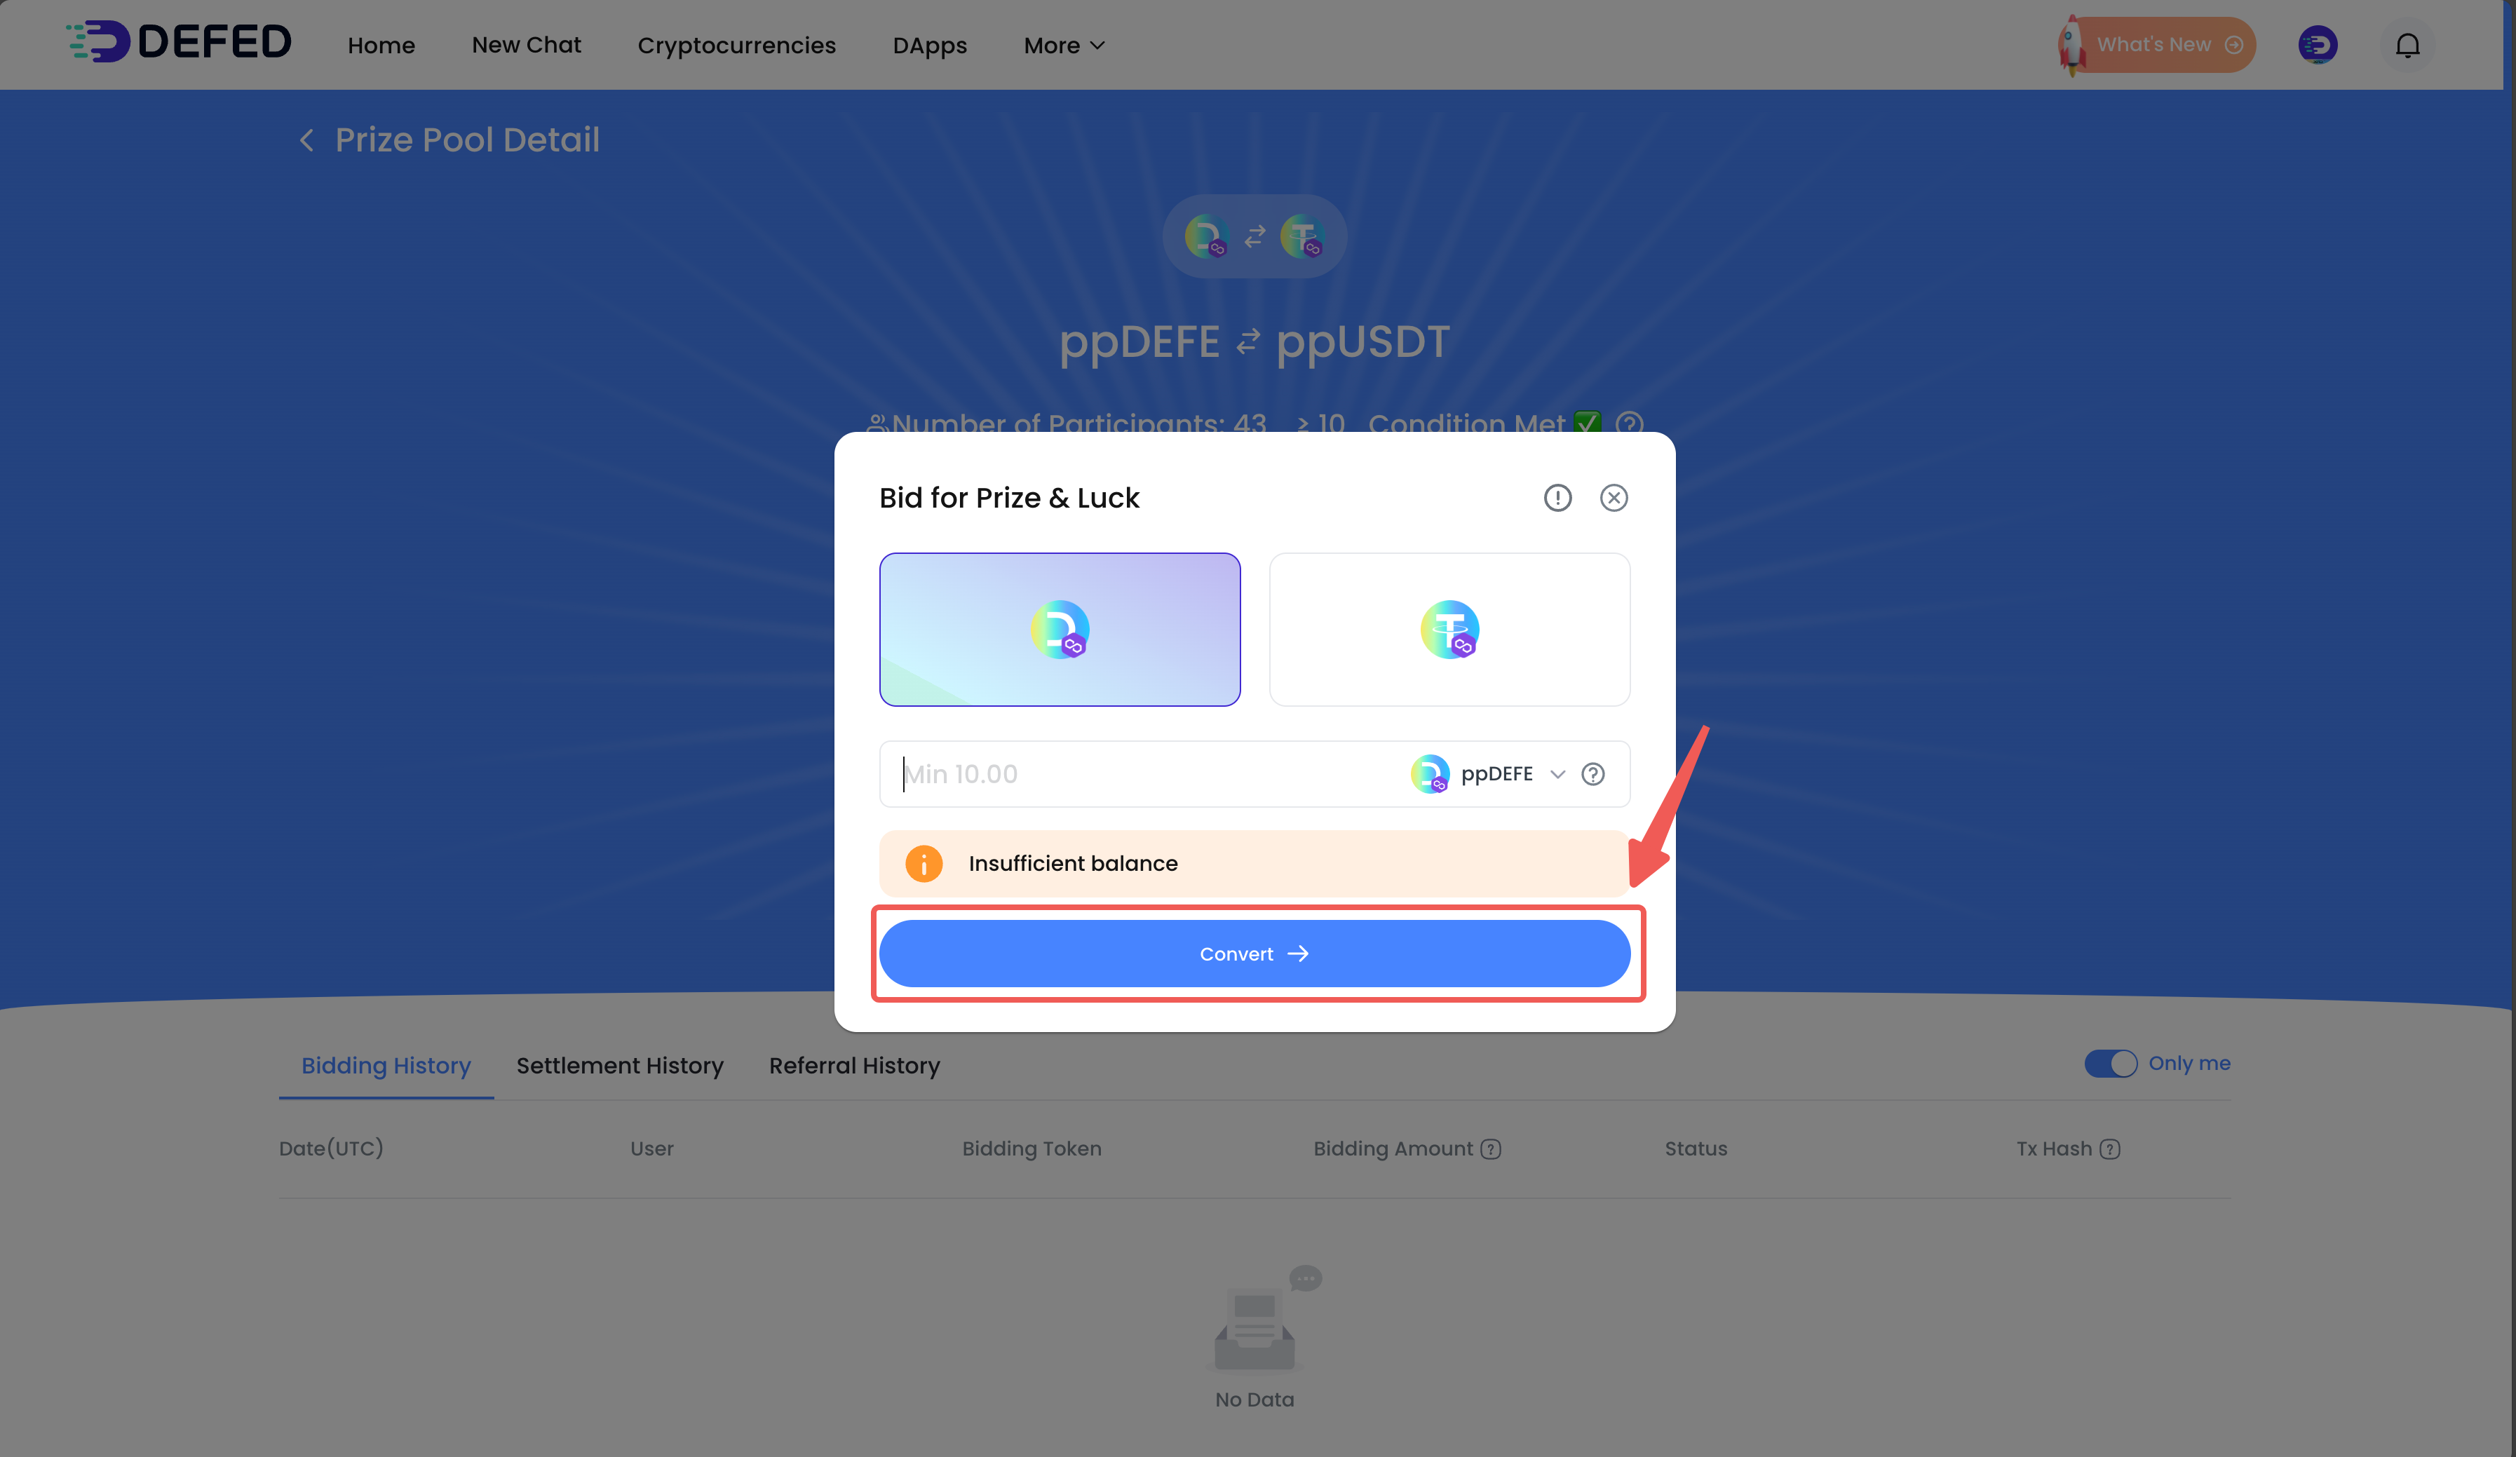Close the Bid for Prize & Luck dialog
The height and width of the screenshot is (1457, 2516).
coord(1614,497)
